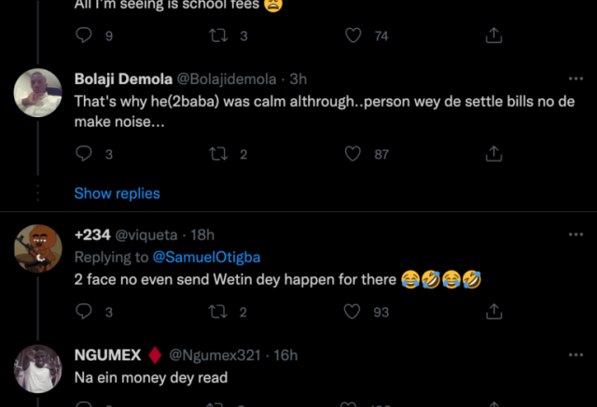Image resolution: width=597 pixels, height=407 pixels.
Task: Open more options for NGUMEX's tweet
Action: [576, 356]
